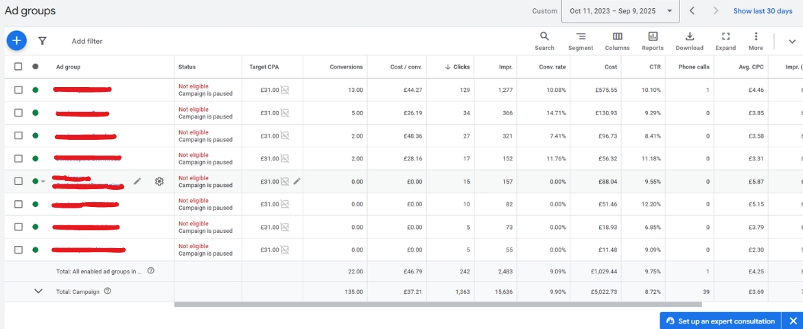Open the Columns editor

[x=617, y=41]
